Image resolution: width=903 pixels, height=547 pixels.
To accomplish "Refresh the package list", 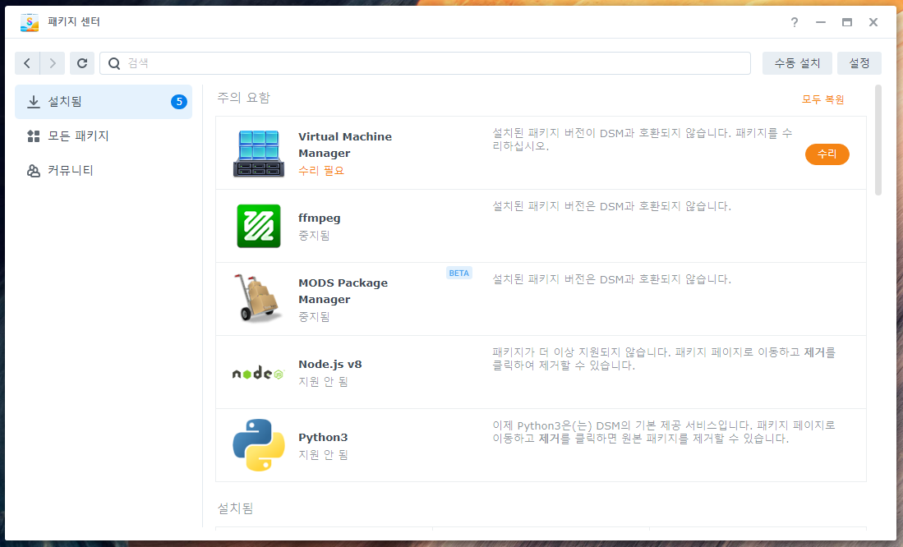I will [x=82, y=63].
